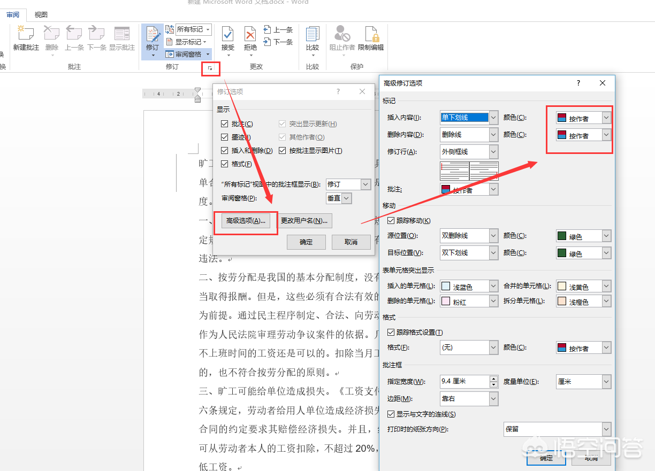The height and width of the screenshot is (471, 655).
Task: Open 插入的单元格 color showing 浅蓝色
Action: [x=469, y=287]
